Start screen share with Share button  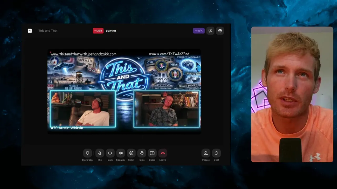(x=152, y=153)
